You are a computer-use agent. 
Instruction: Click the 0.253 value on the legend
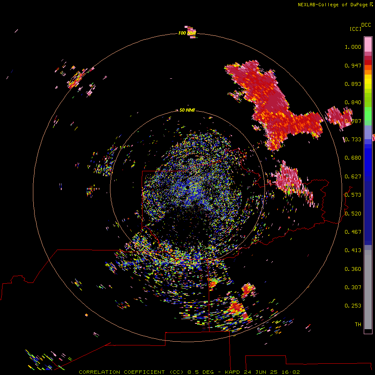353,306
